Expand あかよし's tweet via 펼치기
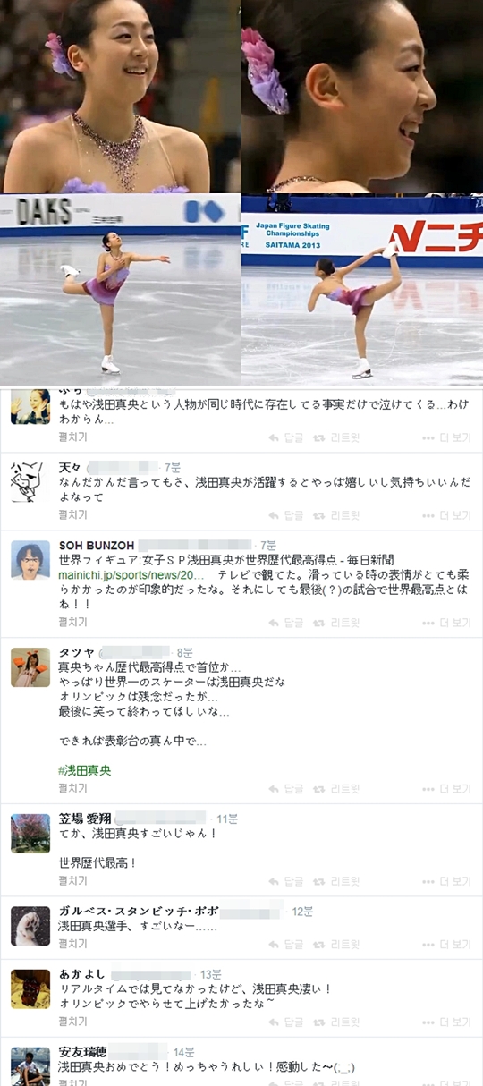Image resolution: width=483 pixels, height=1086 pixels. [72, 1021]
